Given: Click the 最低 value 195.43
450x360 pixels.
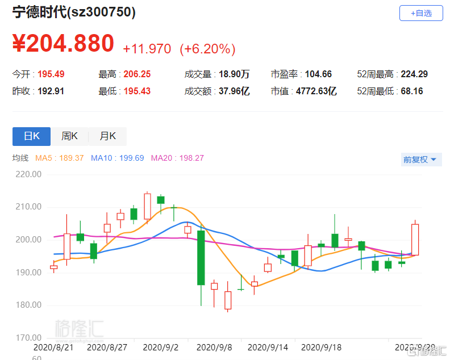Looking at the screenshot, I should tap(137, 91).
